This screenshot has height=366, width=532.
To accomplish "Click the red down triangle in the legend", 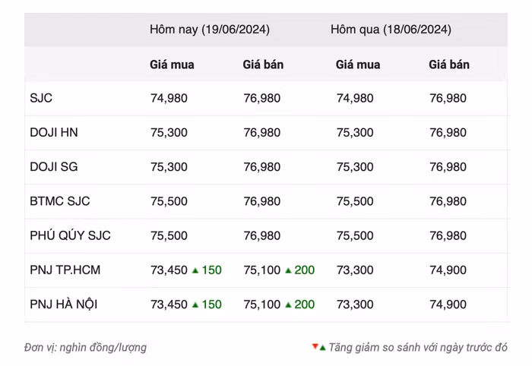I will pyautogui.click(x=315, y=347).
